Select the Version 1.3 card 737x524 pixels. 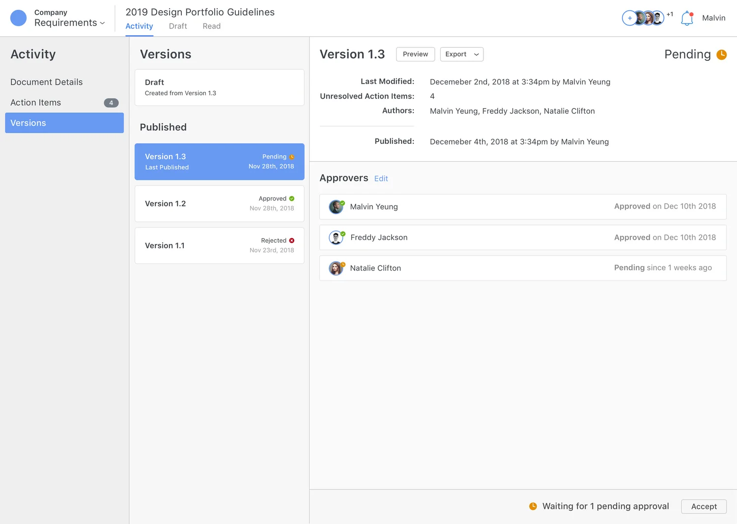coord(220,162)
